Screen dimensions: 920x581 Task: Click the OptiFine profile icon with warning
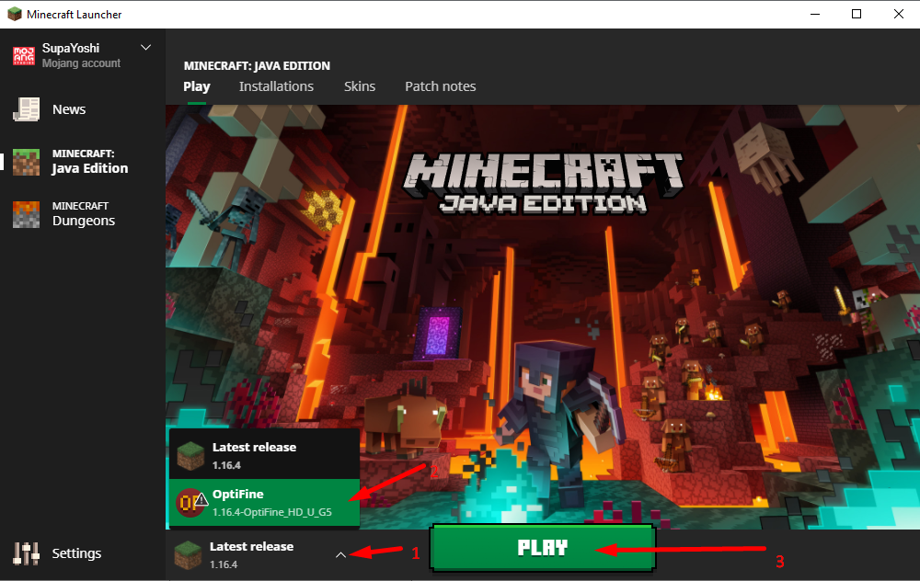coord(191,503)
